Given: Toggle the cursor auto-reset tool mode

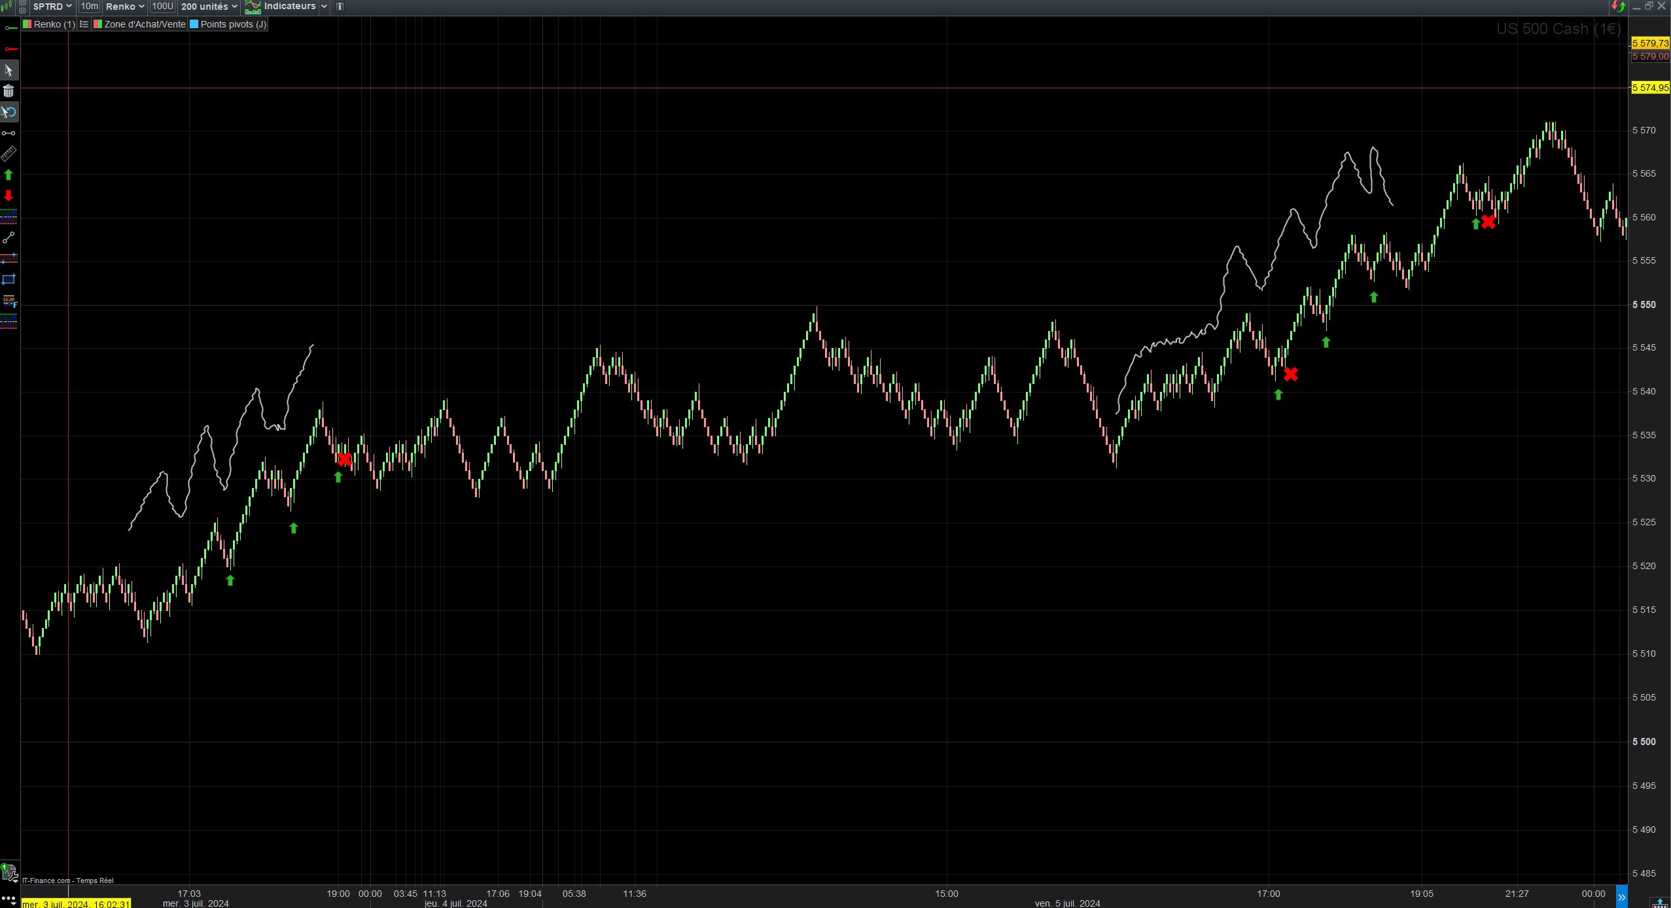Looking at the screenshot, I should [9, 113].
